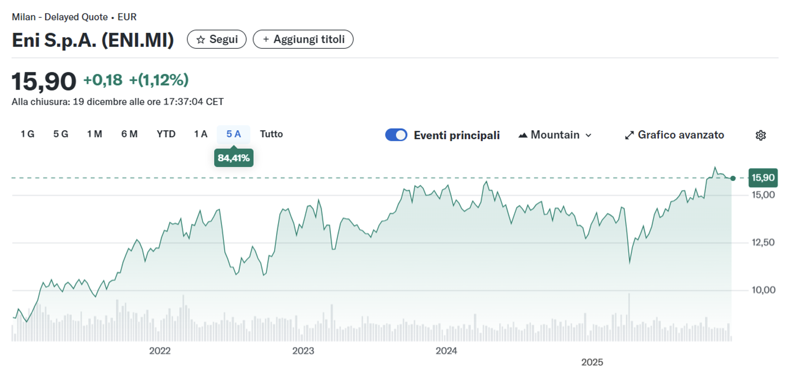The width and height of the screenshot is (790, 377).
Task: Click the star icon in Segui
Action: point(201,40)
